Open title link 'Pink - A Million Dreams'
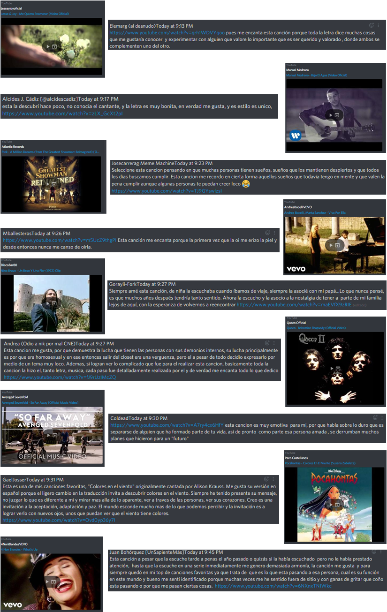387x612 pixels. coord(50,152)
